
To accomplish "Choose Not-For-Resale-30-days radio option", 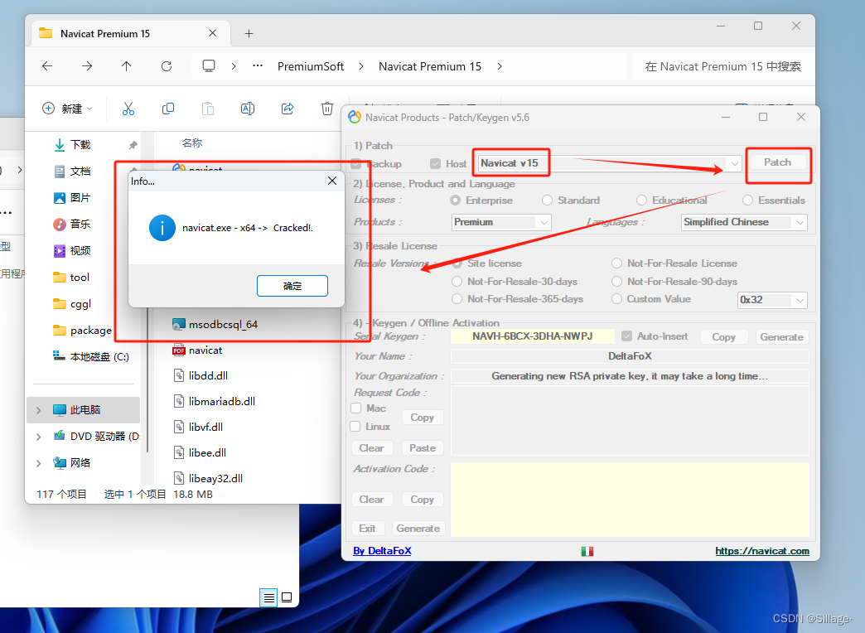I will (x=457, y=282).
